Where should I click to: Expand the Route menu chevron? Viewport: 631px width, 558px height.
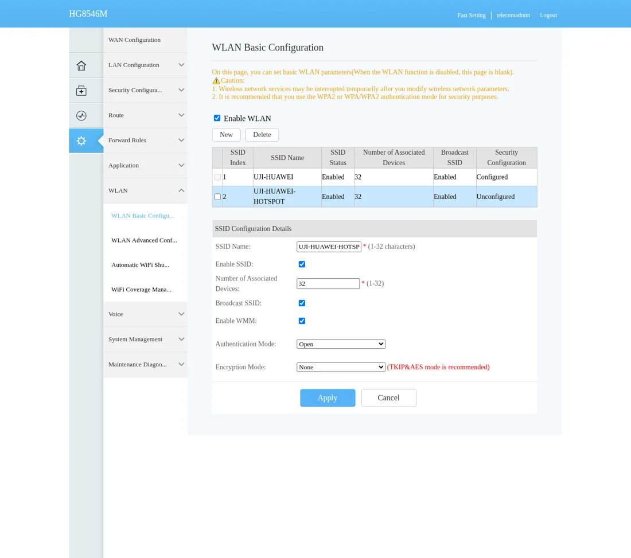coord(181,115)
